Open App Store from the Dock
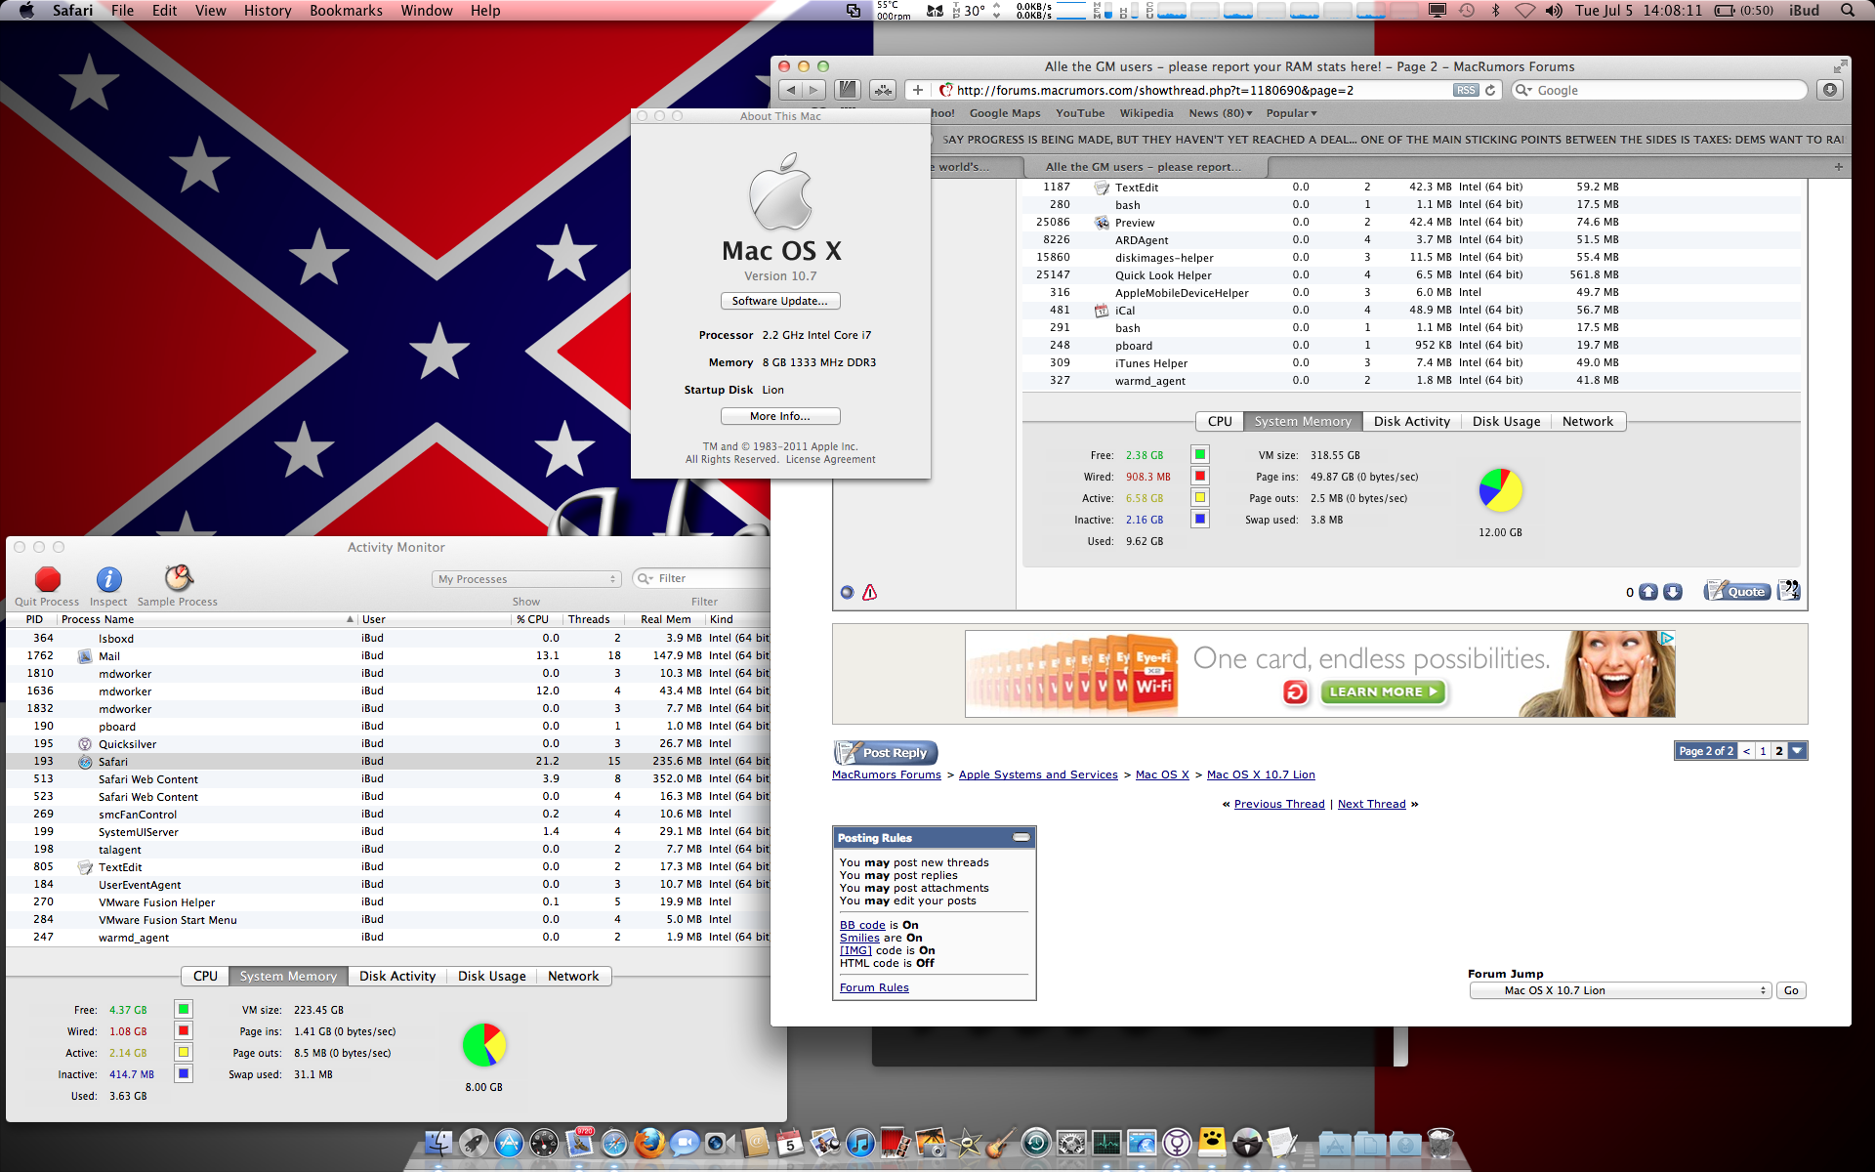This screenshot has width=1875, height=1172. [x=509, y=1143]
